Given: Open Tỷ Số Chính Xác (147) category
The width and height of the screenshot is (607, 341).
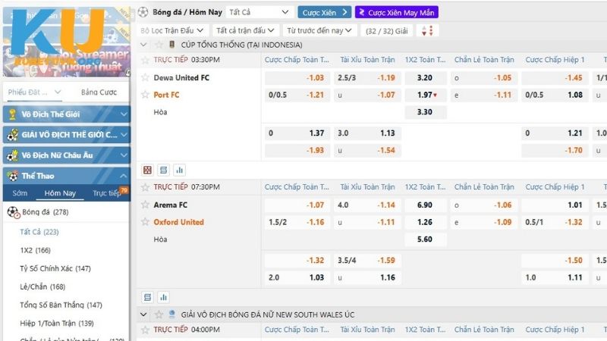Looking at the screenshot, I should (x=55, y=268).
